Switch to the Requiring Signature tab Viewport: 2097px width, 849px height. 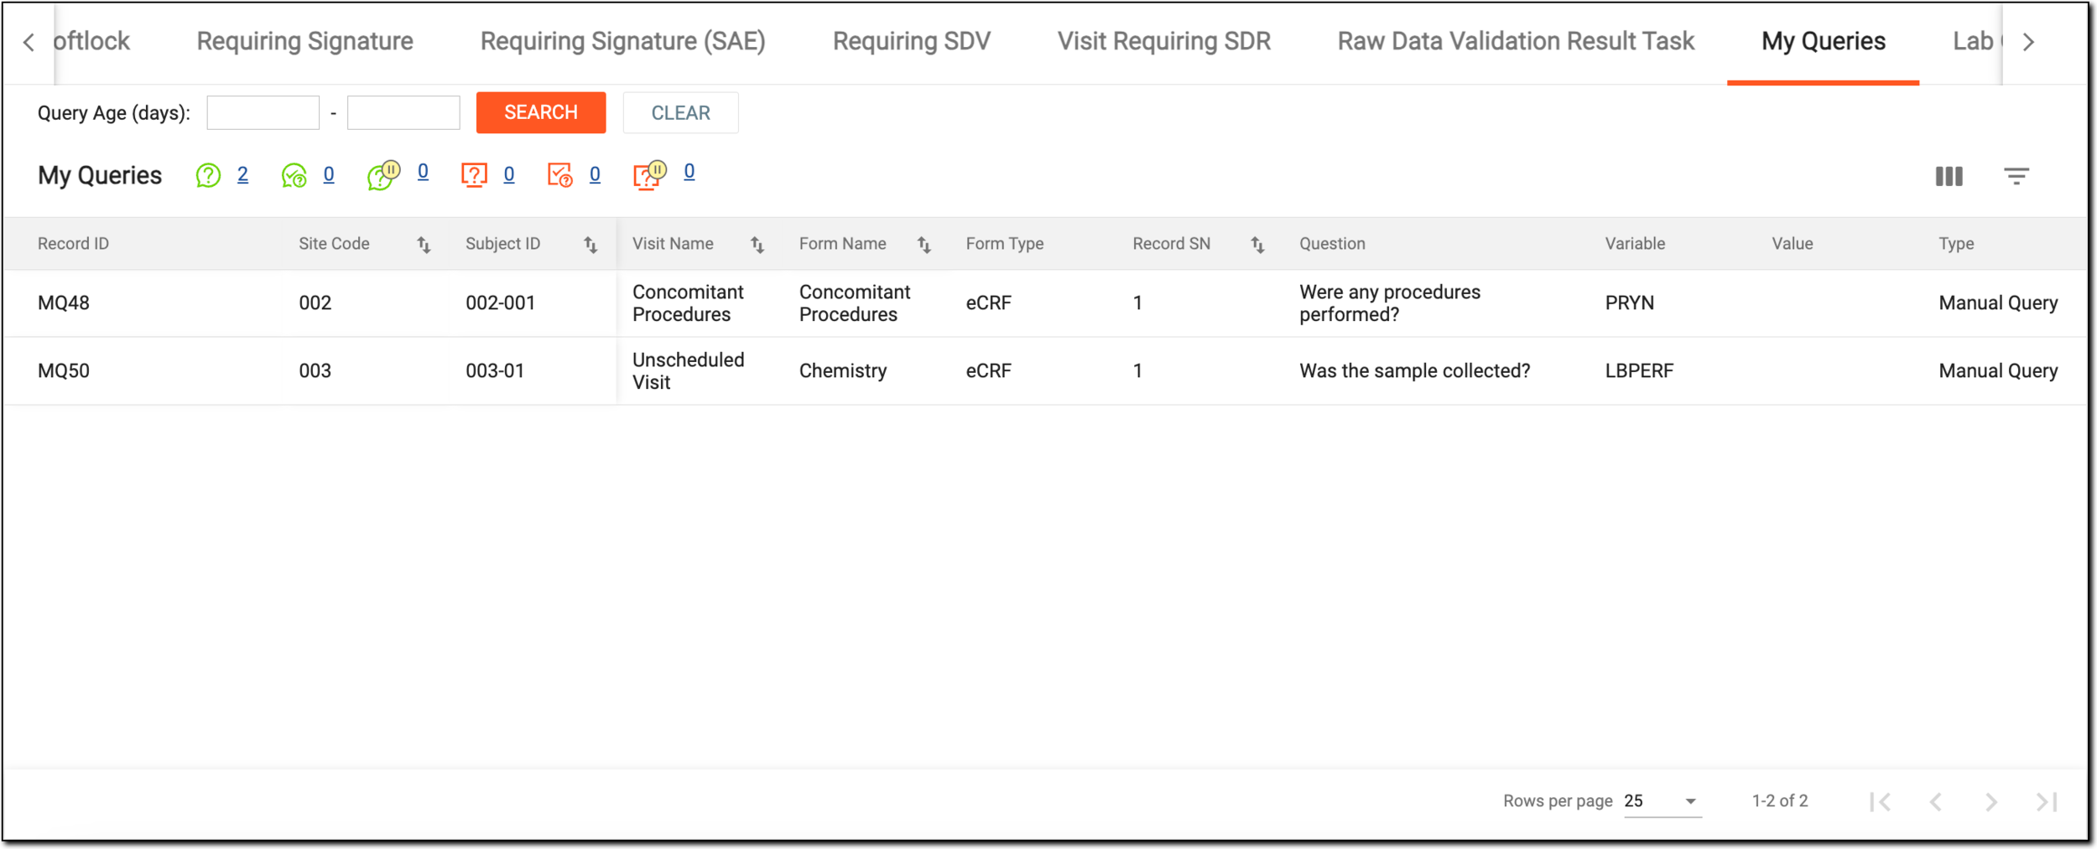click(x=305, y=41)
